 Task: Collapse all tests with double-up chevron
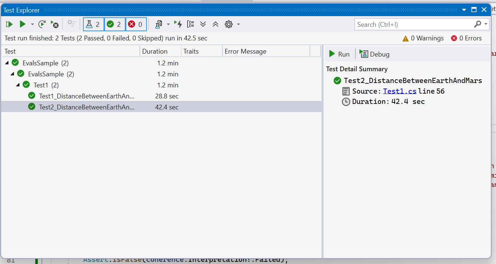click(x=216, y=24)
